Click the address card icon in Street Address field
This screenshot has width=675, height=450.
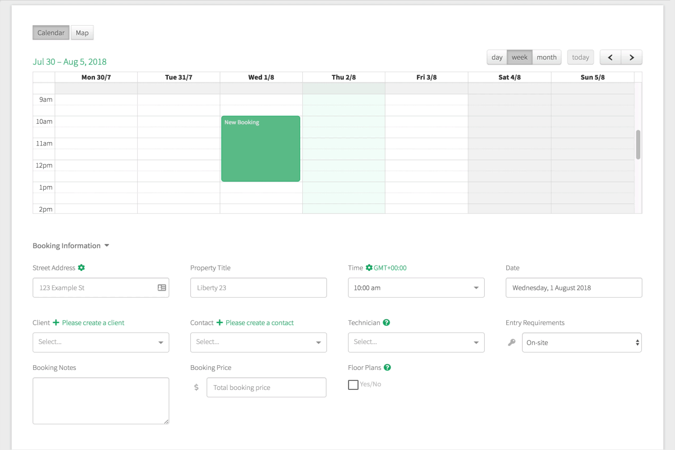tap(162, 288)
